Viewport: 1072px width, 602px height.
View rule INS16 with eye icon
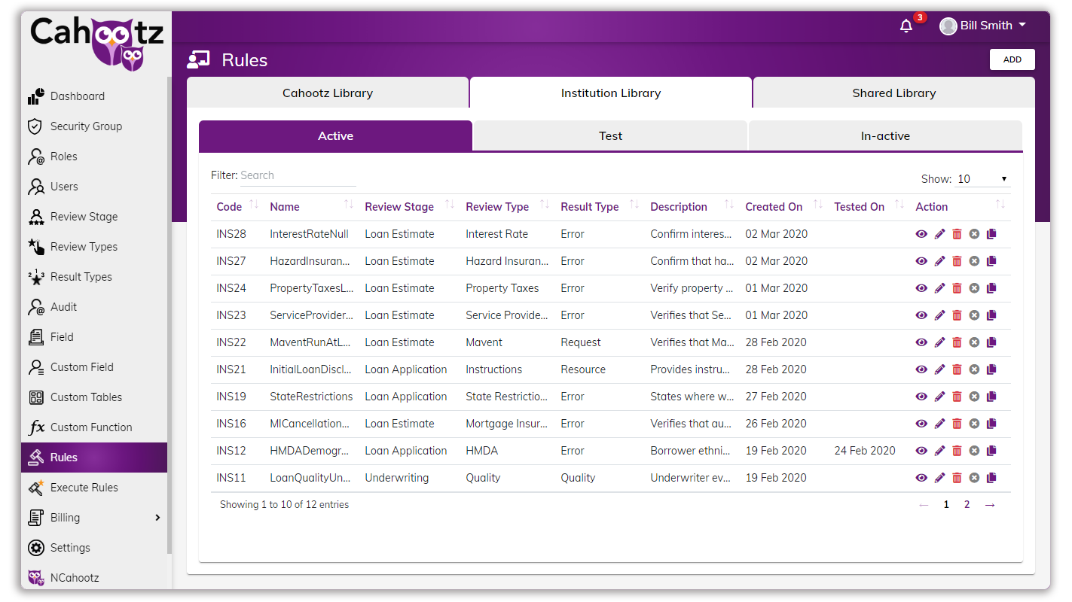point(921,424)
